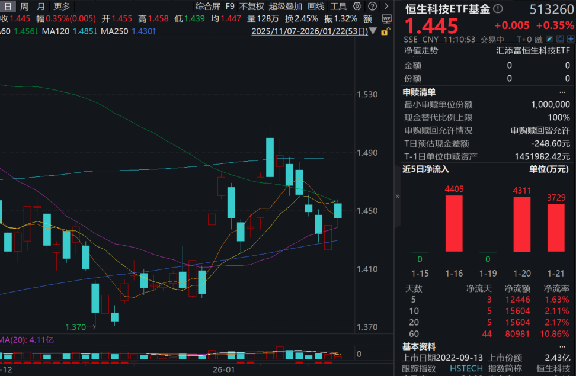Click the 净值走势 heading
The width and height of the screenshot is (576, 376).
pos(421,51)
